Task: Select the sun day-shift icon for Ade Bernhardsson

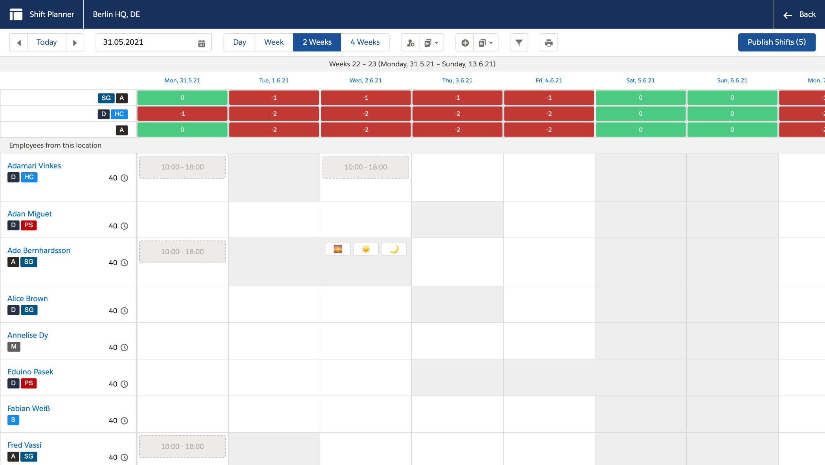Action: [x=366, y=249]
